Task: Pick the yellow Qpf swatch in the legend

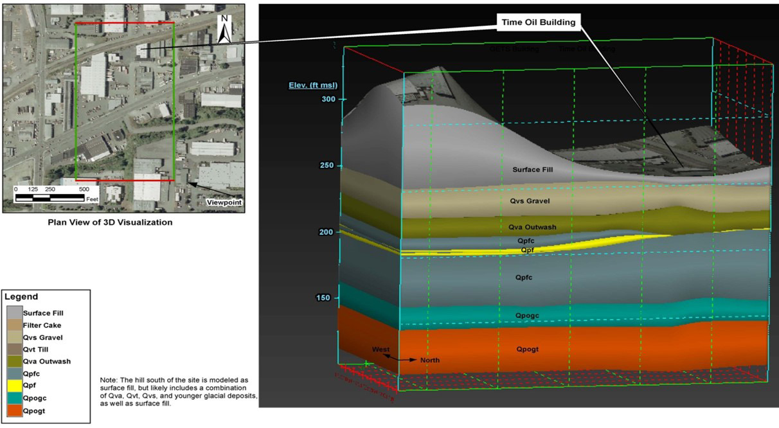Action: (x=14, y=386)
